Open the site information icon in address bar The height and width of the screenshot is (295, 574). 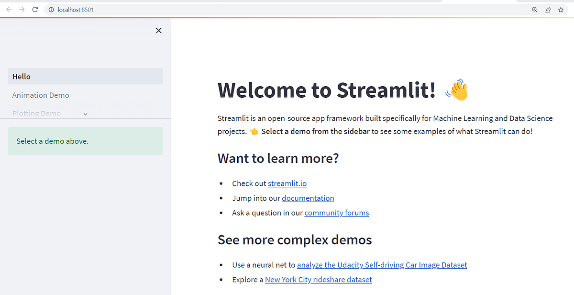(51, 9)
